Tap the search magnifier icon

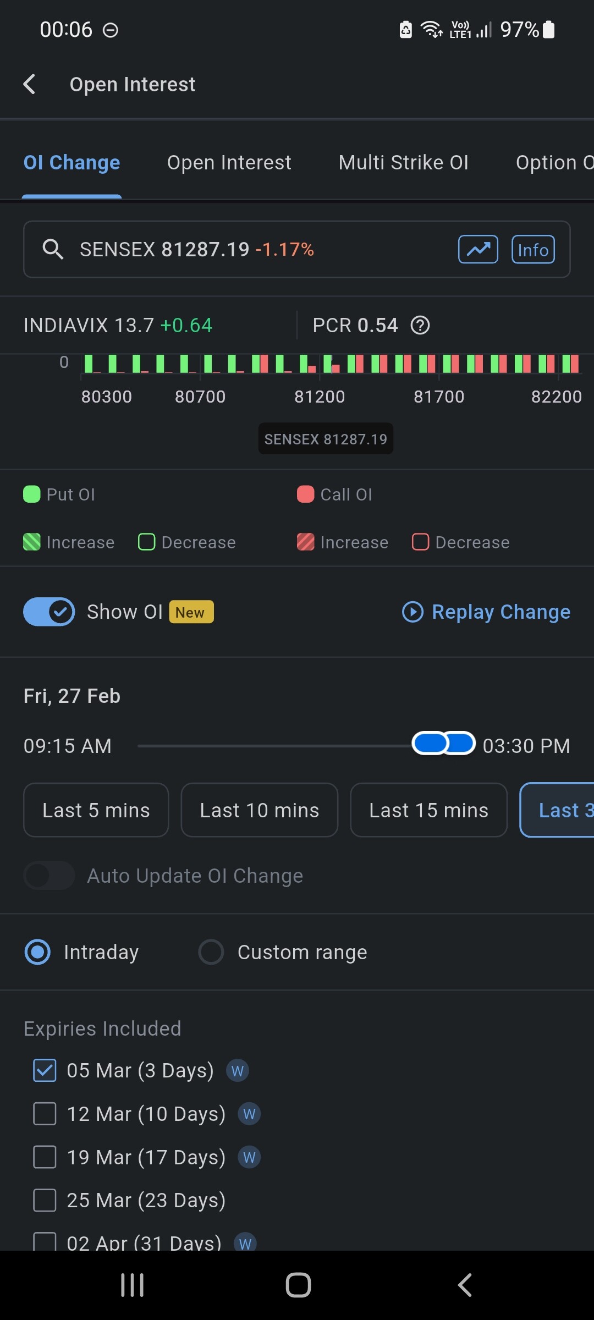[53, 249]
